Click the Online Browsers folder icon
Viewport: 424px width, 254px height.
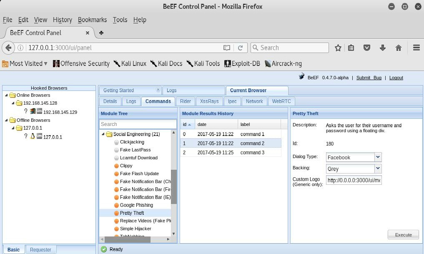[12, 95]
